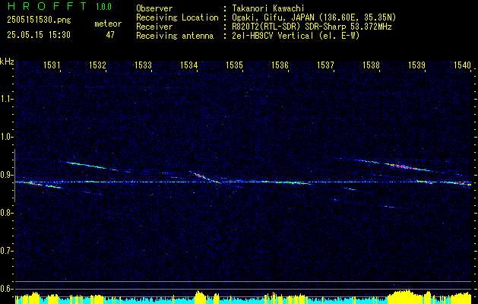The width and height of the screenshot is (478, 304).
Task: Click the date stamp 25.05.15 15:30
Action: pos(39,35)
